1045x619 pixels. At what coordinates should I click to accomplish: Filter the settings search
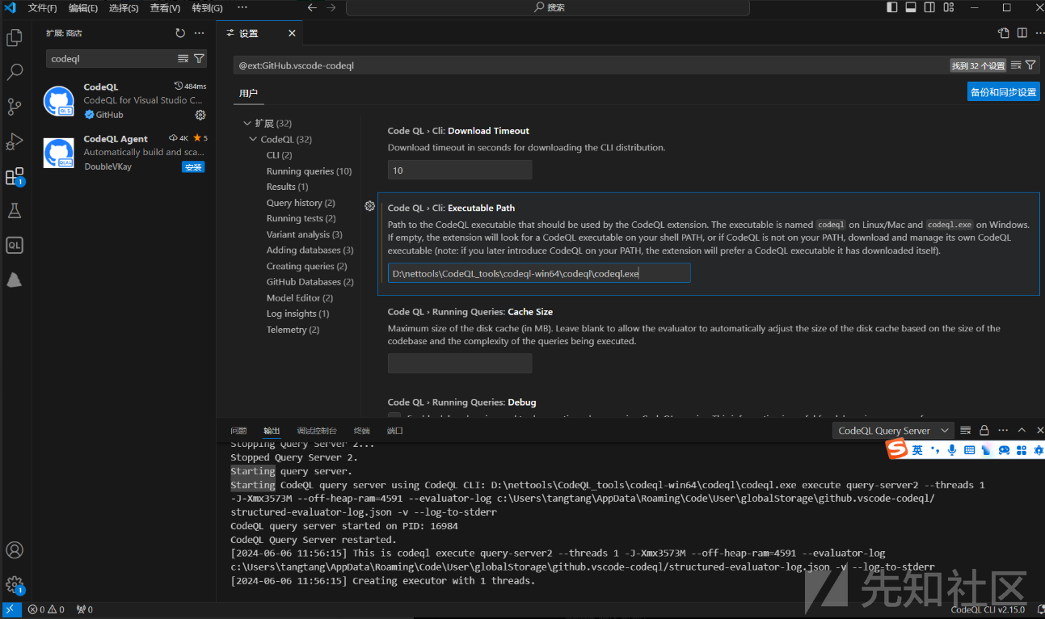(x=1030, y=65)
